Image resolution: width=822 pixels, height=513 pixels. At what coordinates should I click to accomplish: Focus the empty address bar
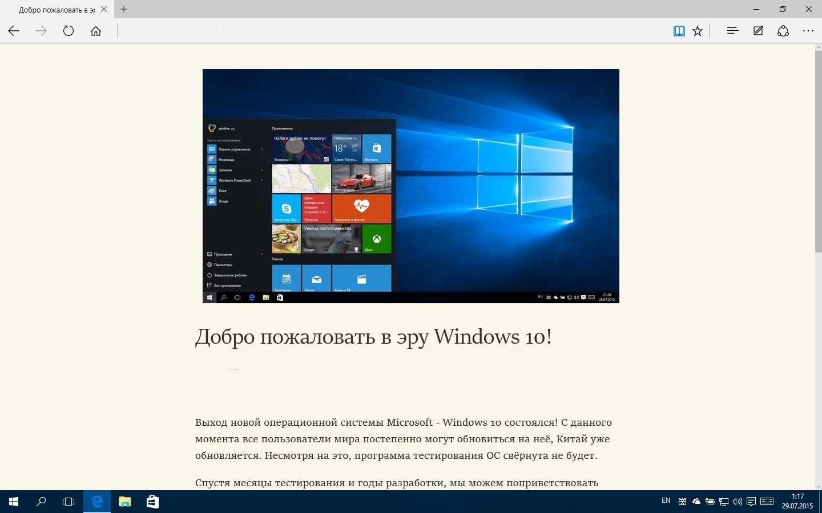coord(393,31)
